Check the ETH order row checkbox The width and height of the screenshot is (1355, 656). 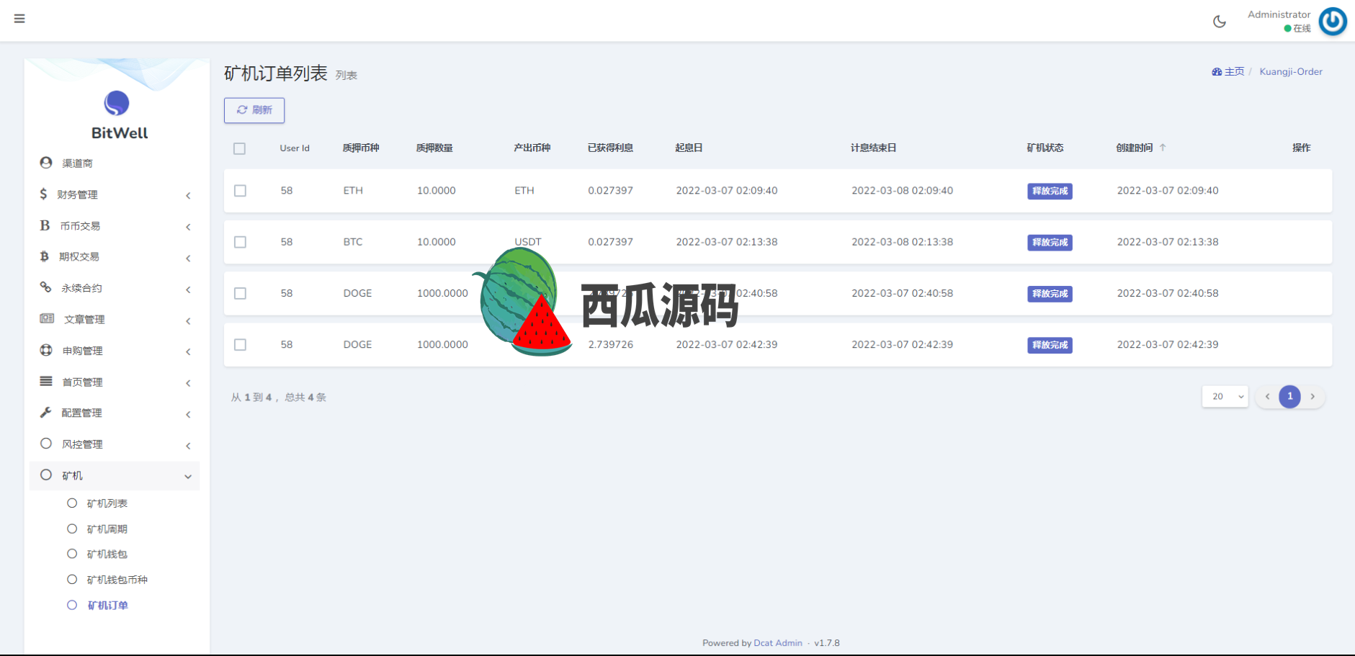[x=241, y=191]
